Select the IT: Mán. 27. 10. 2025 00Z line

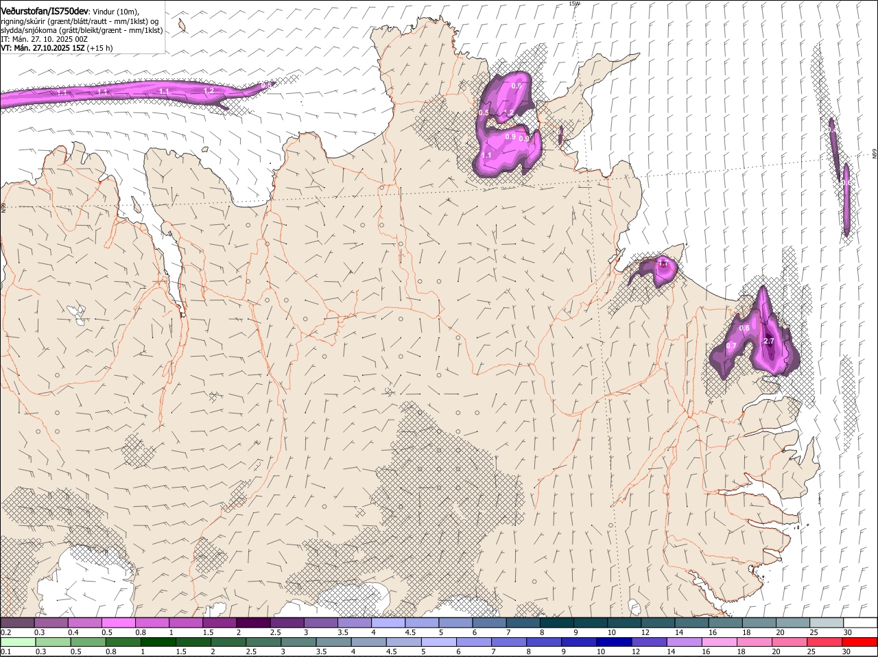click(44, 39)
